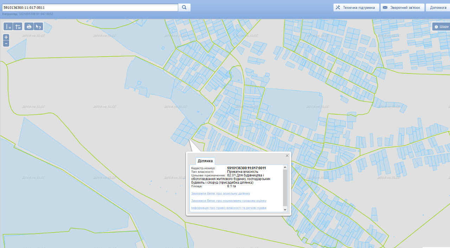Open Технічна підтримка
Viewport: 450px width, 248px height.
356,7
